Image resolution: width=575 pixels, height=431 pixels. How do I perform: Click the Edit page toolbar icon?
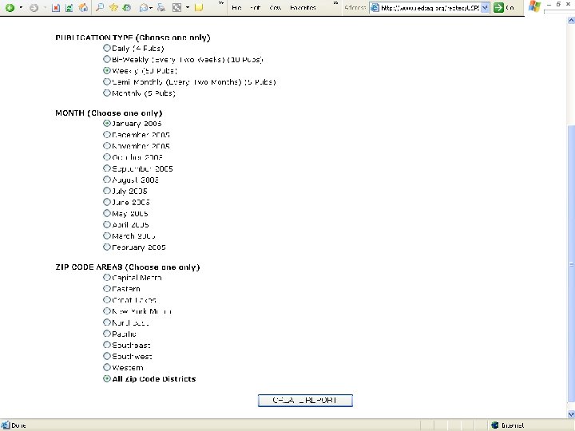pyautogui.click(x=176, y=7)
